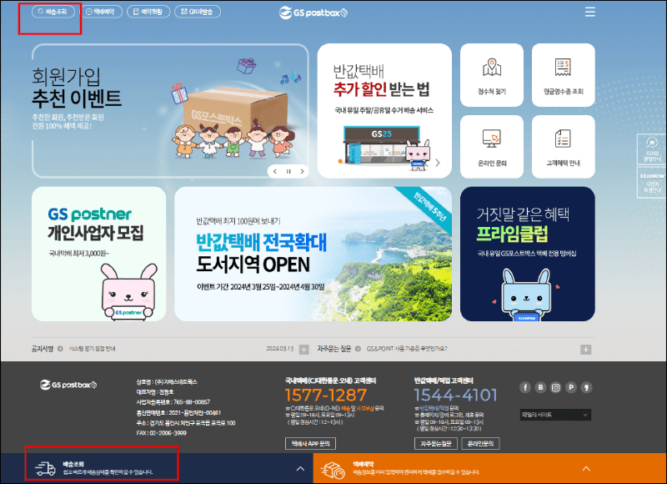This screenshot has width=667, height=484.
Task: Click the next arrow on 반값택배 card
Action: 438,163
